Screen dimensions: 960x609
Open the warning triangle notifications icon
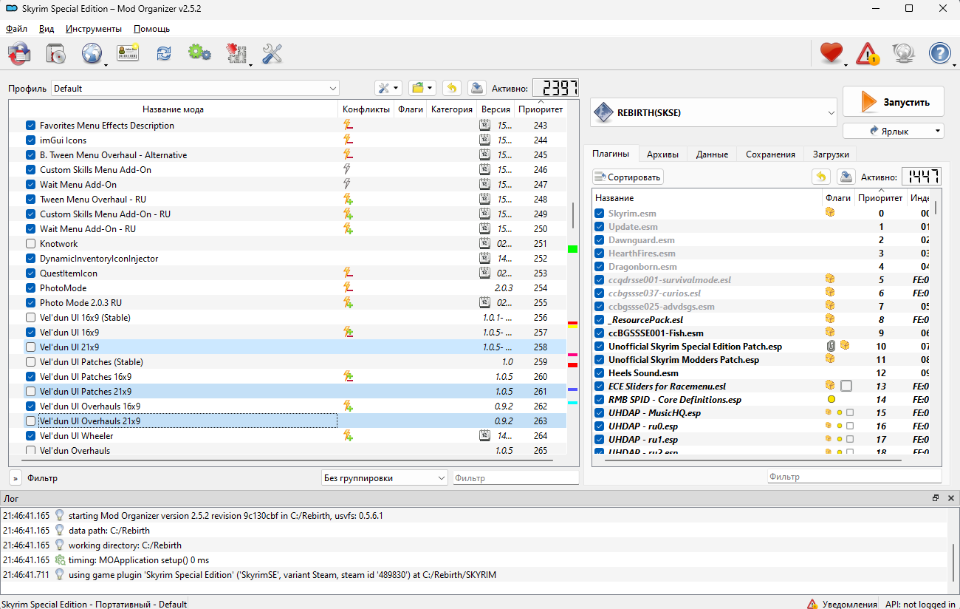[x=868, y=53]
